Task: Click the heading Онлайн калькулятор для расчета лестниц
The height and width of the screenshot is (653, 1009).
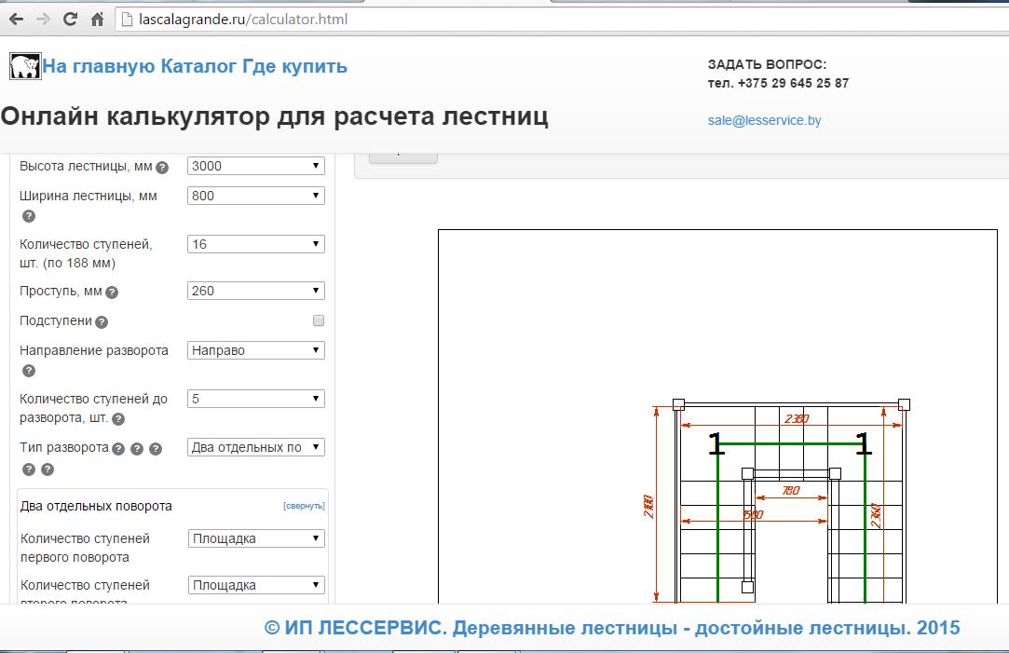Action: (x=275, y=116)
